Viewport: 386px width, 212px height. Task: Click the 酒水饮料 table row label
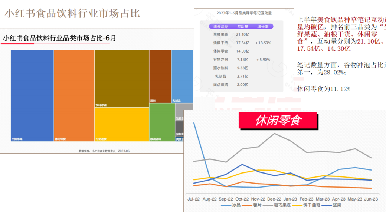[220, 68]
